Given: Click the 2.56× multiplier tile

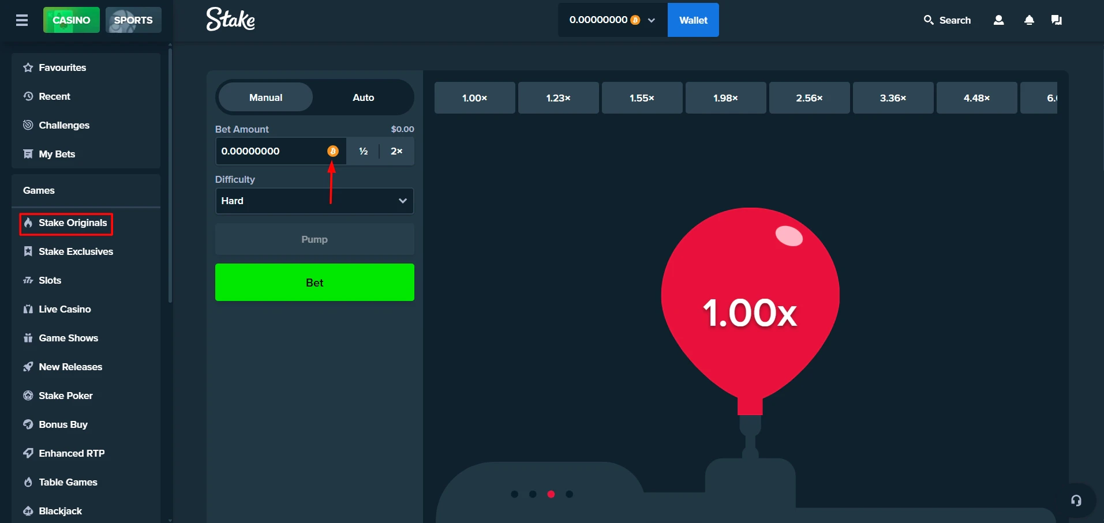Looking at the screenshot, I should pyautogui.click(x=809, y=98).
